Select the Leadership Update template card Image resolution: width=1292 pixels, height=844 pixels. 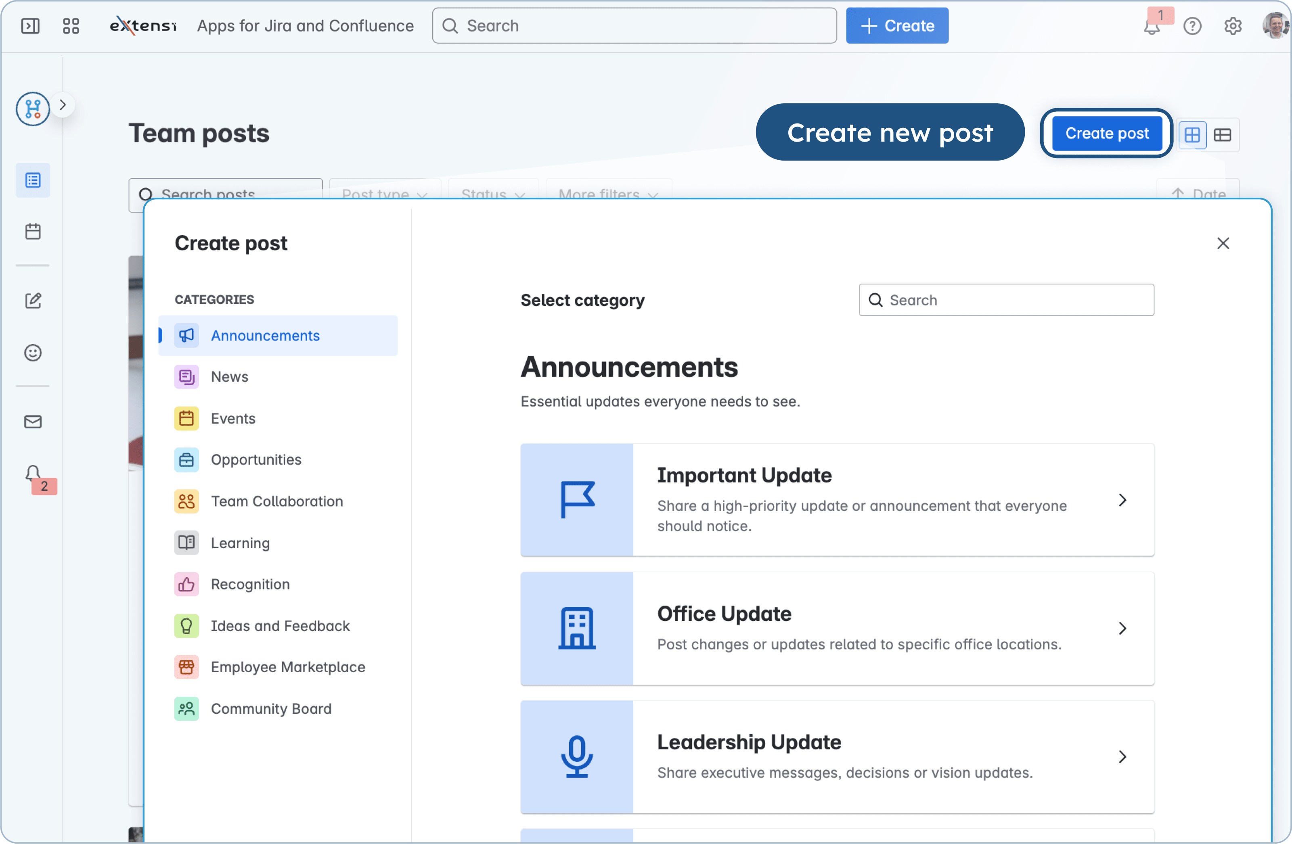pos(837,756)
